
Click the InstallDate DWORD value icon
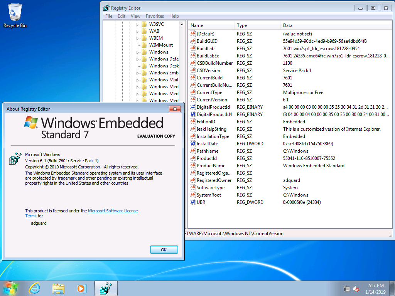[193, 143]
